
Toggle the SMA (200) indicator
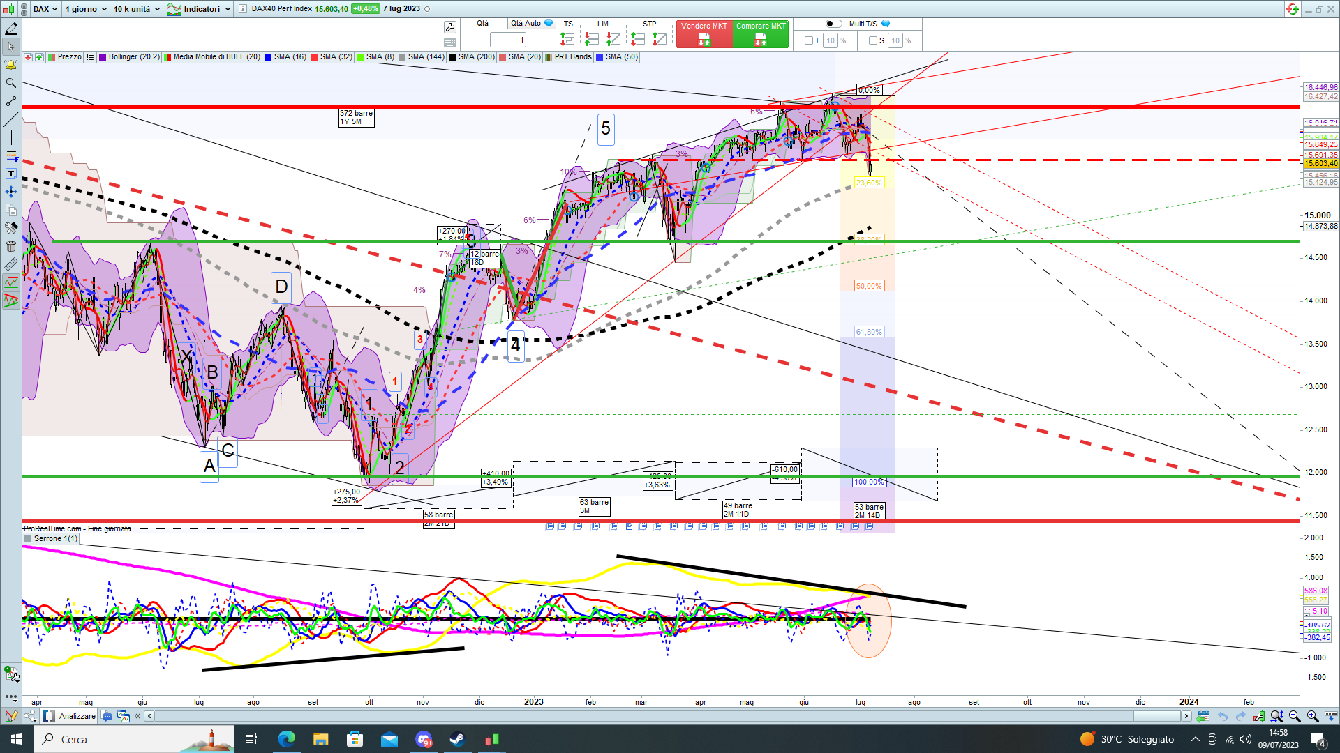pos(472,57)
